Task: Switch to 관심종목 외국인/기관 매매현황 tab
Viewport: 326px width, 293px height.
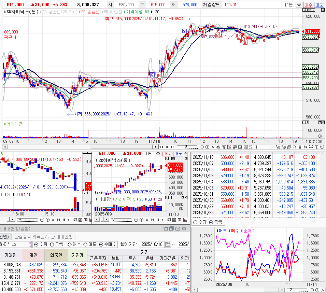Action: click(44, 237)
